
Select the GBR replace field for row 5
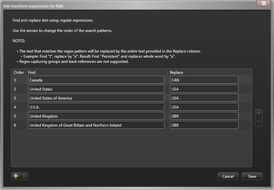tap(203, 116)
